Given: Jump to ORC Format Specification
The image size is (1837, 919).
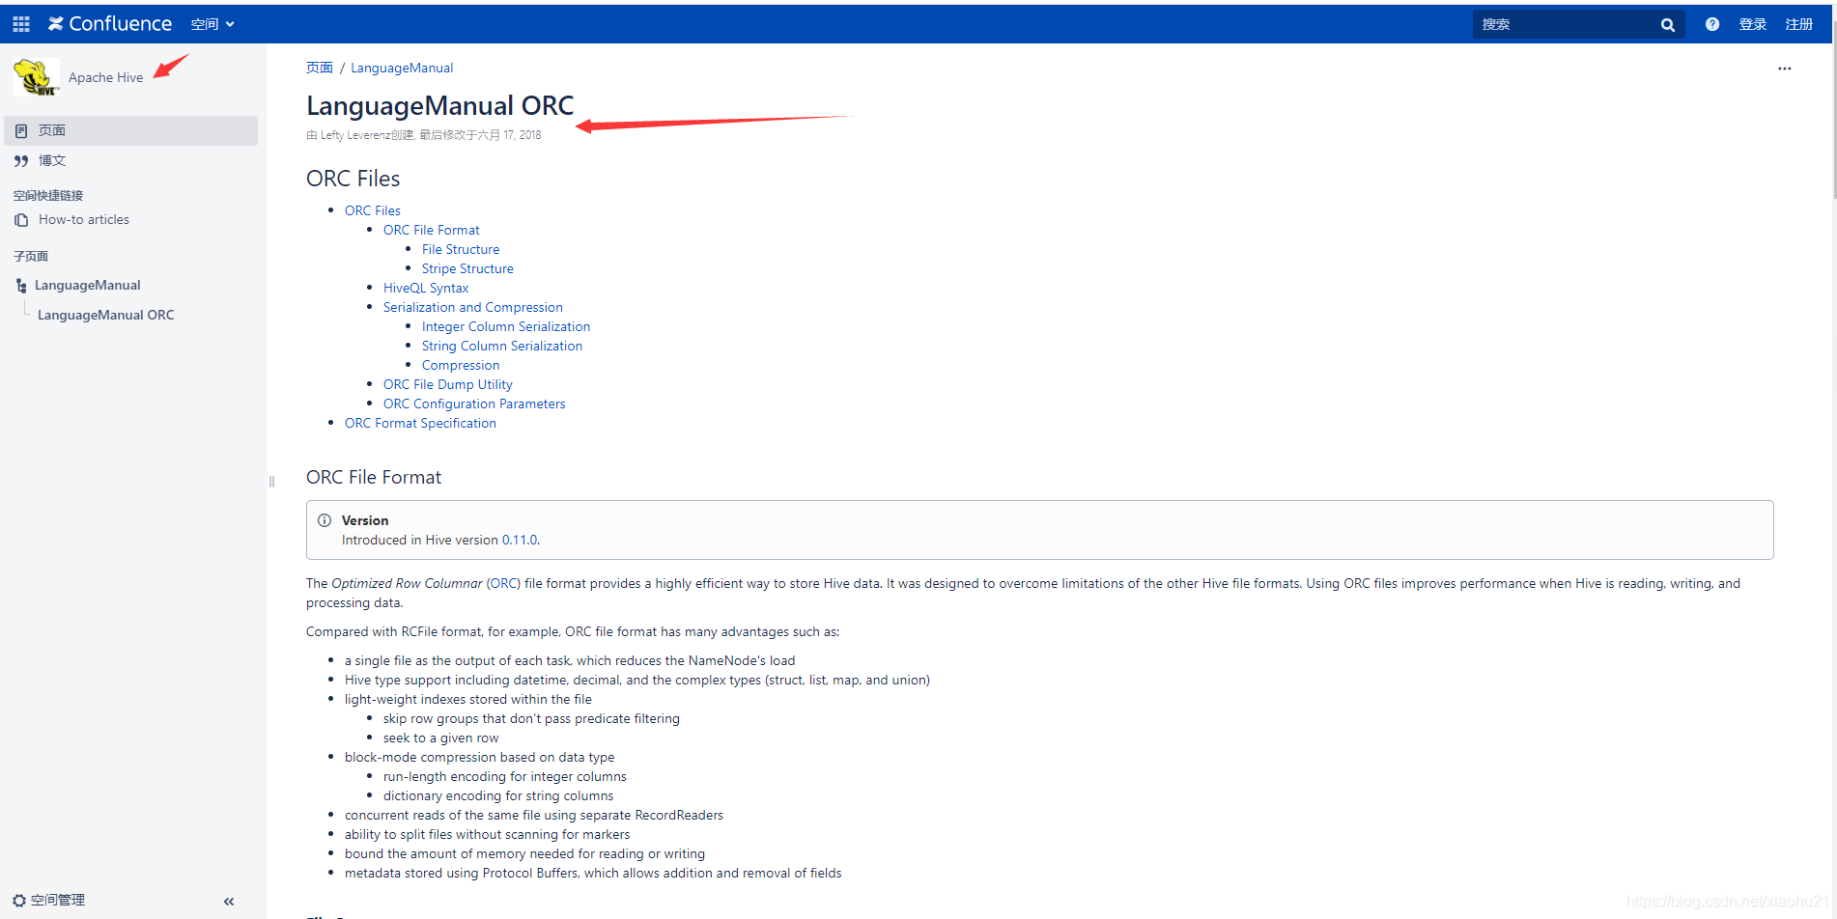Looking at the screenshot, I should pos(420,423).
